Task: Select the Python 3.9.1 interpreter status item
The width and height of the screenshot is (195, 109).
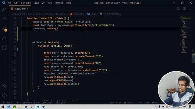Action: (37, 103)
